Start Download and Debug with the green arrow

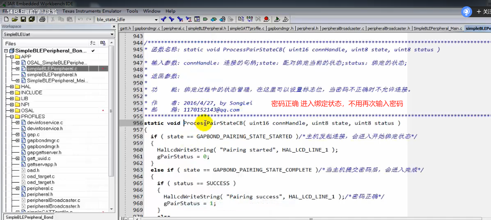tap(277, 19)
